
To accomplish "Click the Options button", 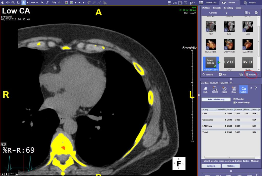I will pos(231,166).
